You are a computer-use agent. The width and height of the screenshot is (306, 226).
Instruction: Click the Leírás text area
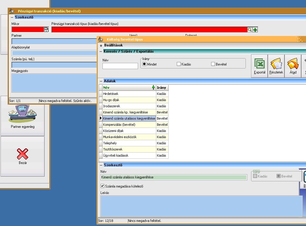point(201,206)
